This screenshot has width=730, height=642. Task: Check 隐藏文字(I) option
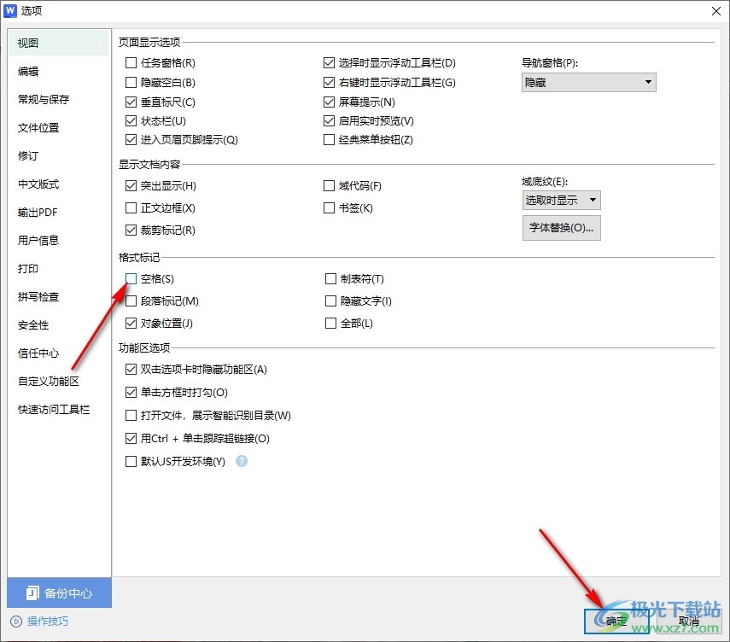(x=330, y=301)
